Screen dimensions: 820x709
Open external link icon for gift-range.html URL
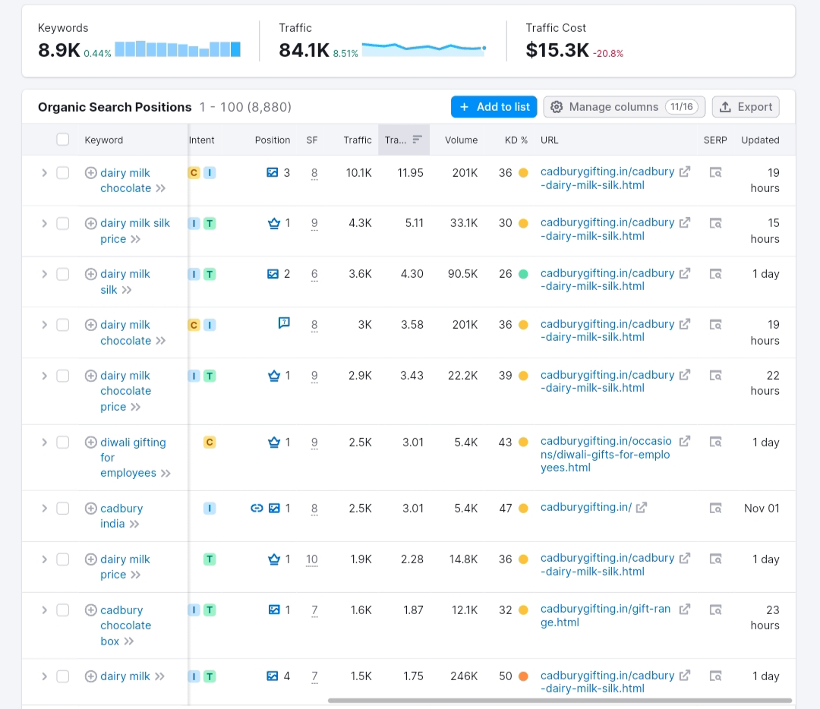tap(685, 609)
